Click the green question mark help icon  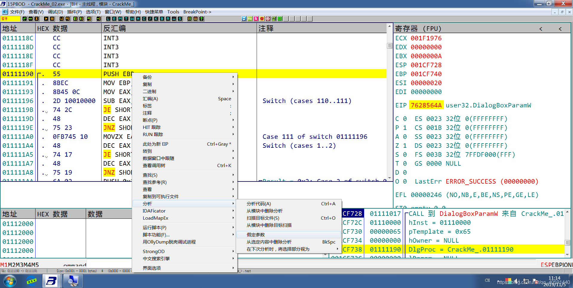pos(202,19)
